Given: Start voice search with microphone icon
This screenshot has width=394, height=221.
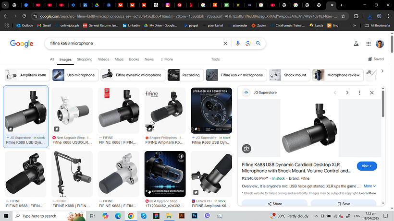Looking at the screenshot, I should [237, 43].
